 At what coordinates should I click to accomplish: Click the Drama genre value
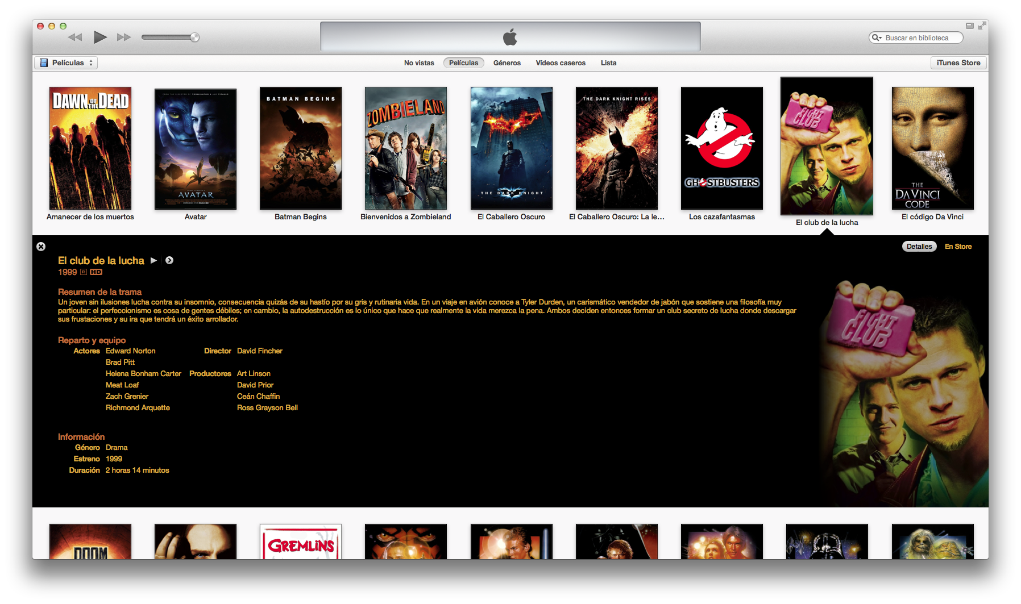117,448
